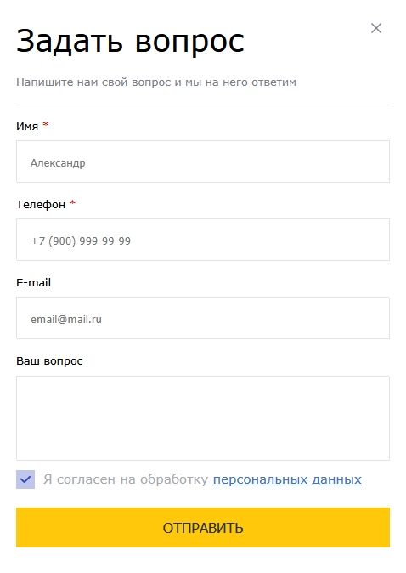The width and height of the screenshot is (406, 573).
Task: Click the red asterisk next to Телефон
Action: (73, 203)
